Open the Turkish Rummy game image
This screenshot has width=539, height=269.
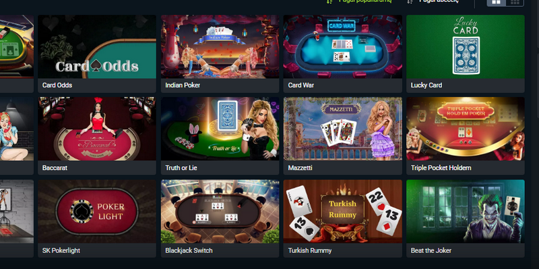(343, 211)
